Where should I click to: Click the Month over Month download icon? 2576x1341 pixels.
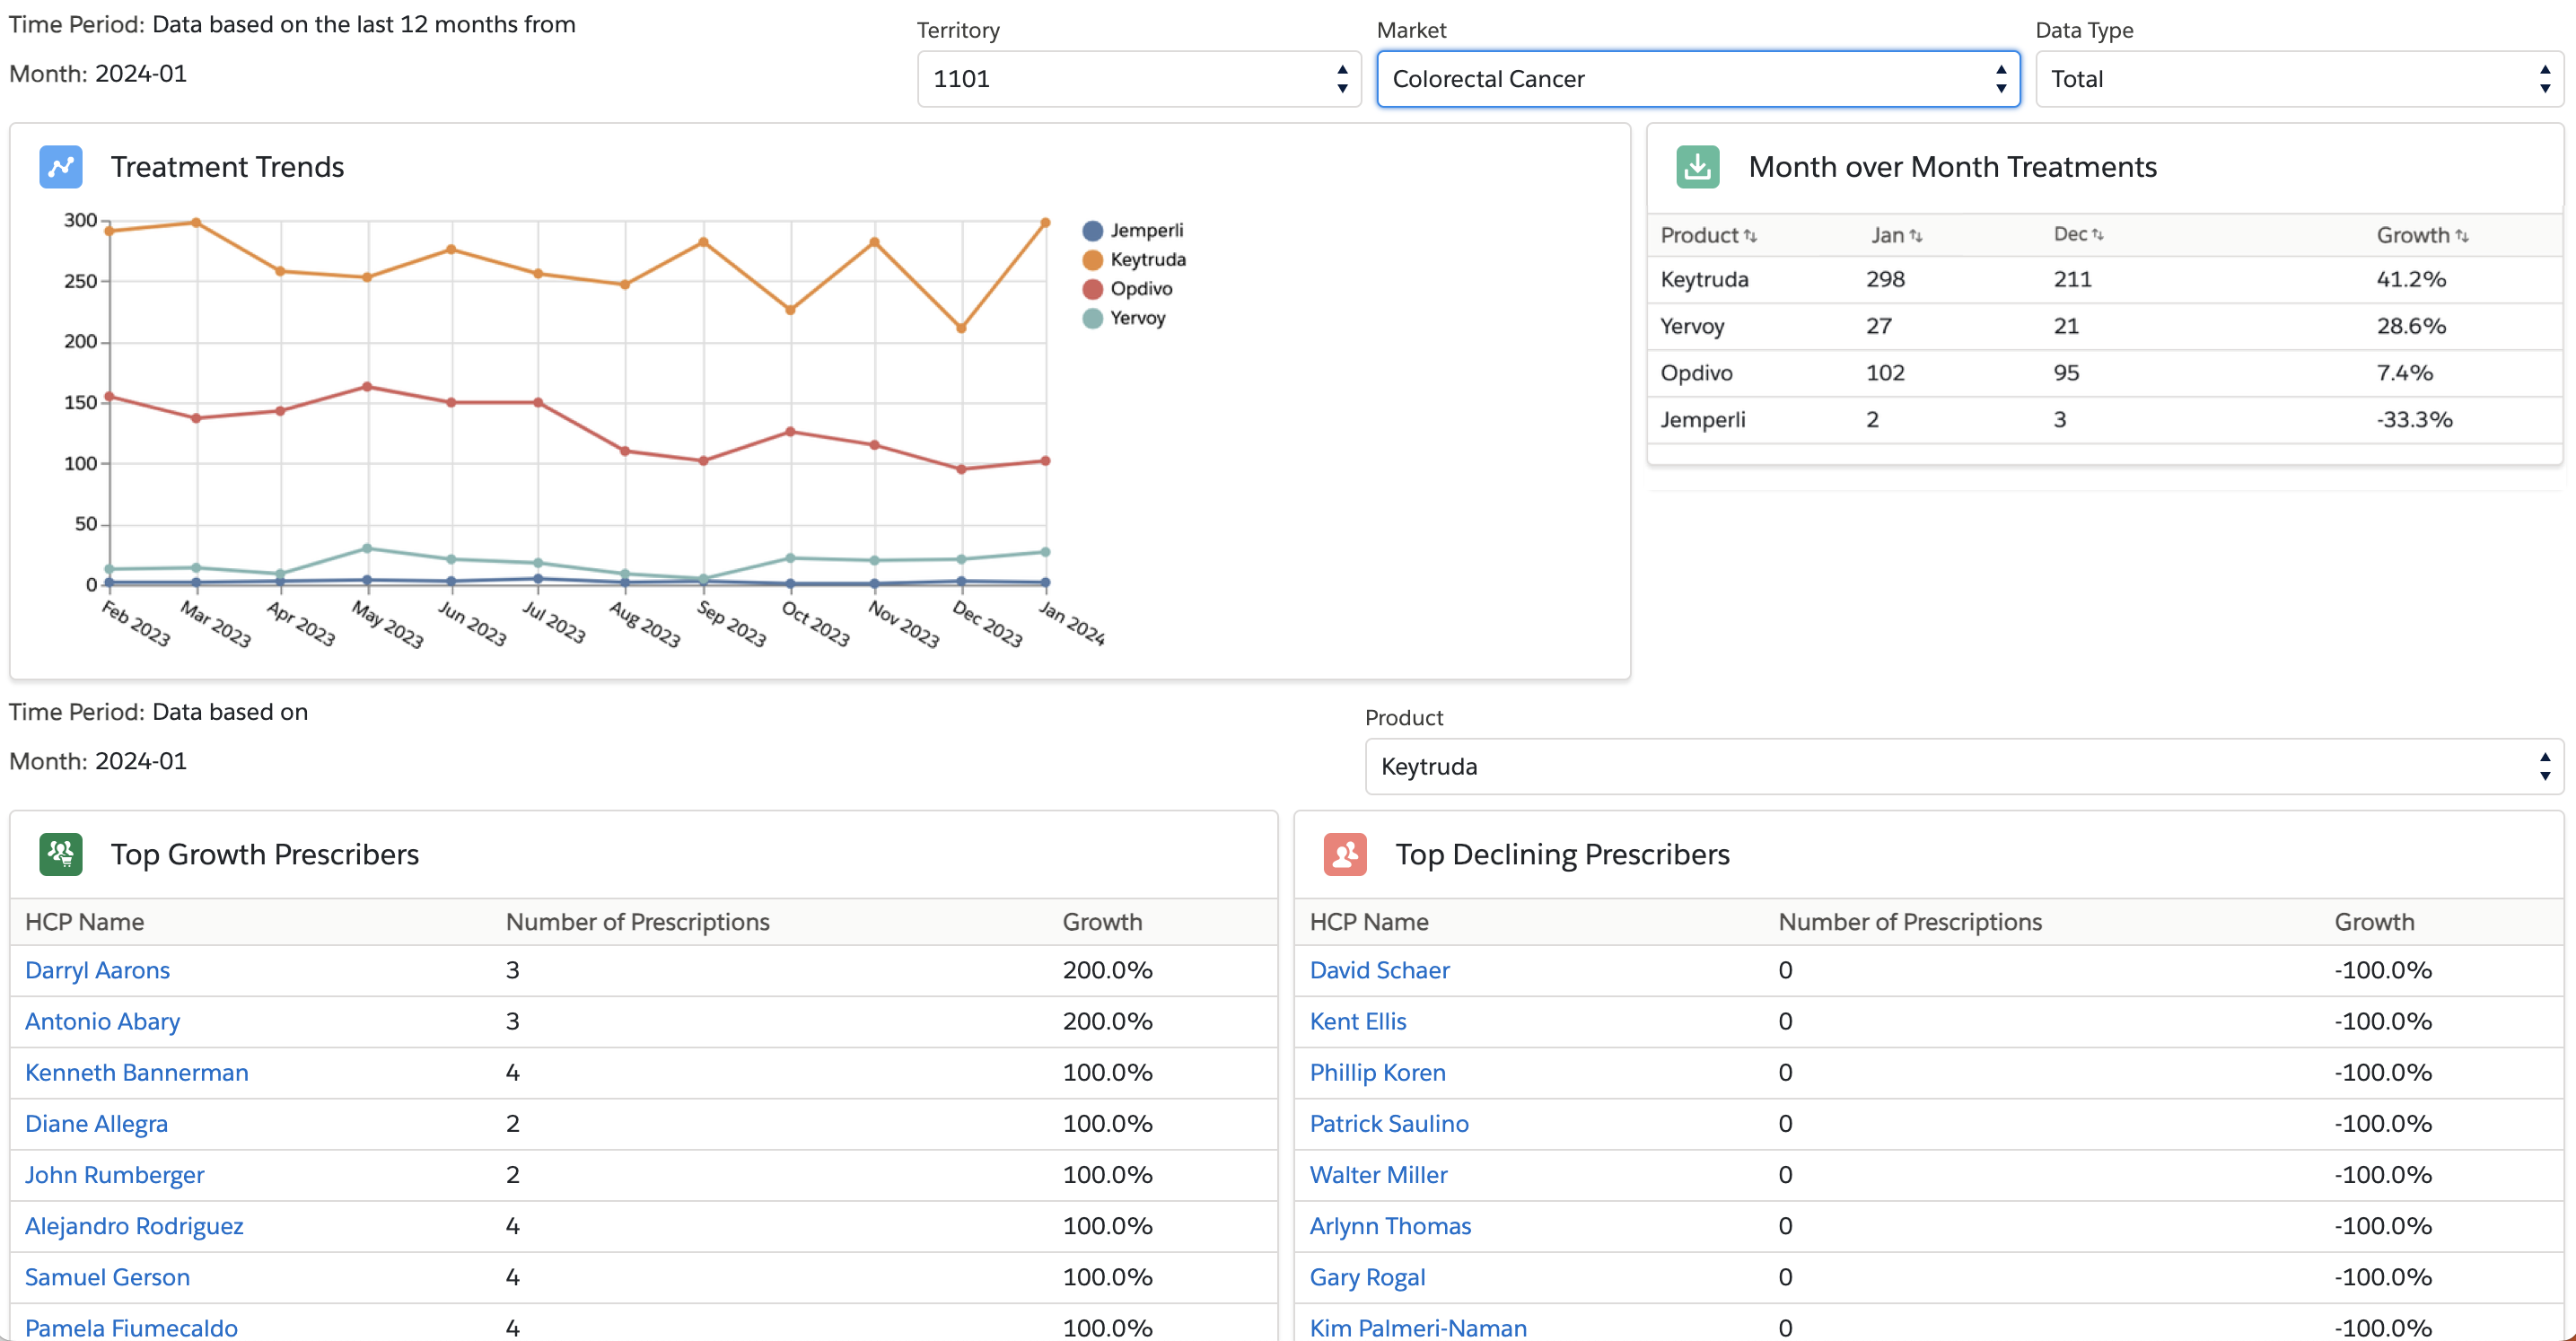(x=1697, y=166)
